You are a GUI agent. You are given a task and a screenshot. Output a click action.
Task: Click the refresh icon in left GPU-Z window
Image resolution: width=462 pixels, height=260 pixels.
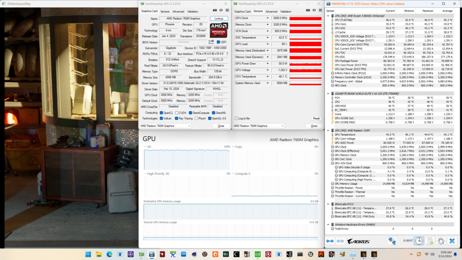pos(221,10)
